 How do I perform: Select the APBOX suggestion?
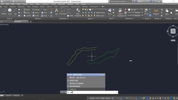point(86,89)
